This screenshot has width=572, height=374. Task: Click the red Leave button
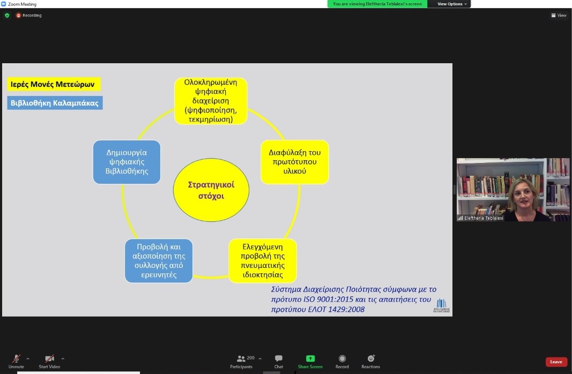(556, 362)
